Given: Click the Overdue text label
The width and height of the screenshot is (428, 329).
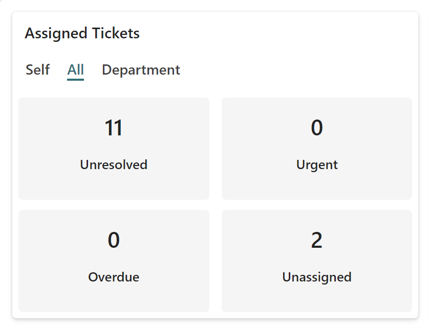Looking at the screenshot, I should 114,277.
